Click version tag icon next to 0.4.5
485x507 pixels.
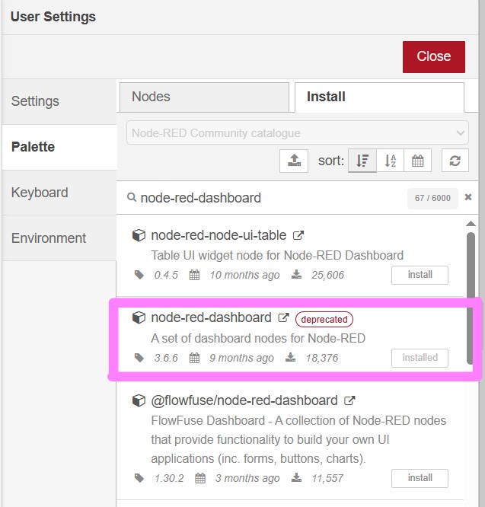click(139, 275)
